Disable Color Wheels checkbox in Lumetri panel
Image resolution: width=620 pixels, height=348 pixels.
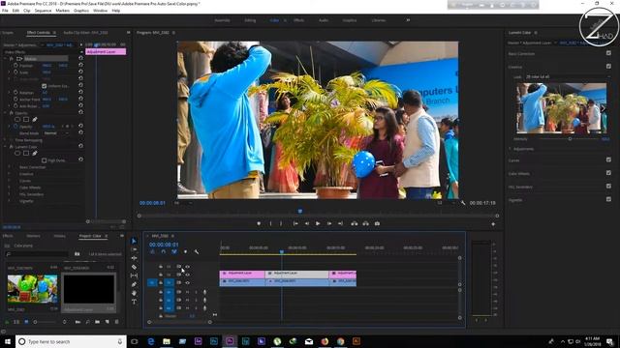(x=608, y=173)
